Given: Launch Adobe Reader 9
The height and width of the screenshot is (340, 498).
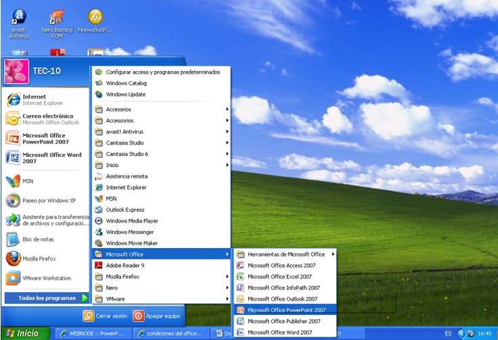Looking at the screenshot, I should point(161,266).
